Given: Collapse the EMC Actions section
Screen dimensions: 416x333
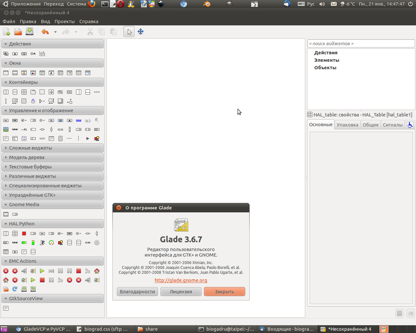Looking at the screenshot, I should tap(53, 261).
